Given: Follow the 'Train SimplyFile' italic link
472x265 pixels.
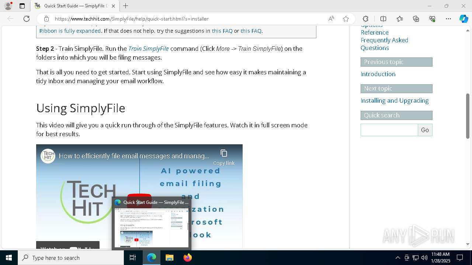Looking at the screenshot, I should [x=149, y=49].
